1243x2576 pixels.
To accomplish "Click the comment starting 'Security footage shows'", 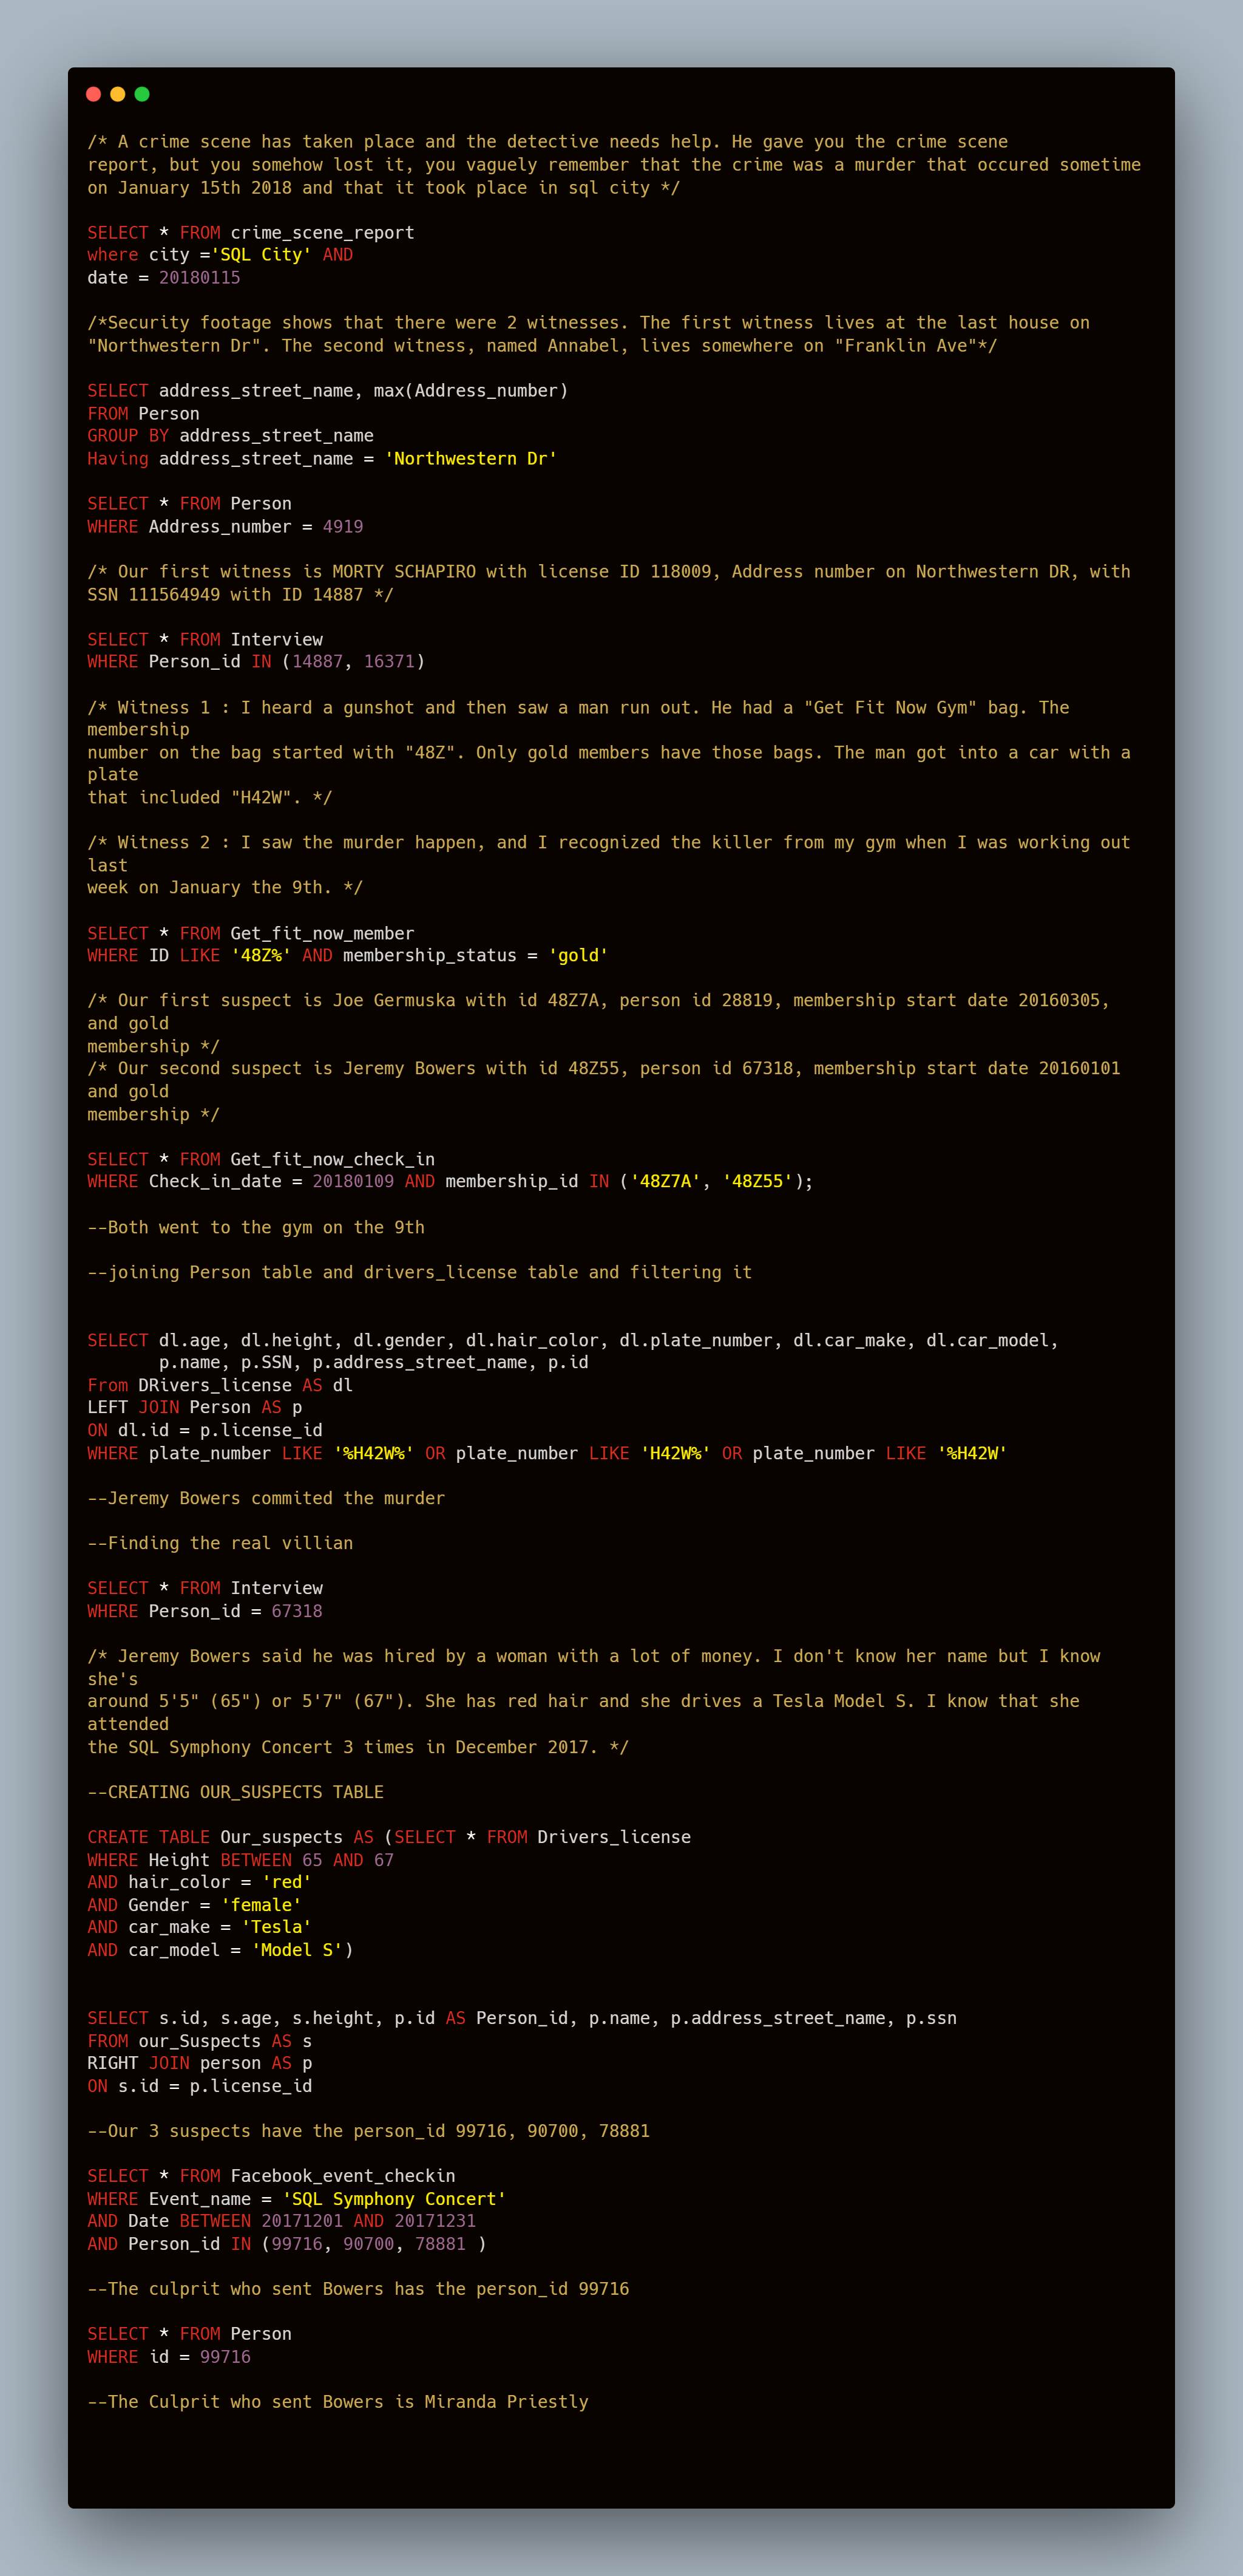I will pos(589,334).
